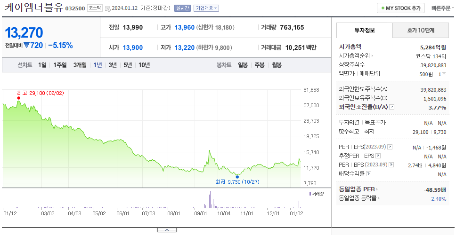The image size is (456, 235).
Task: Open help icon beside PBR BPS(2023.09)
Action: pyautogui.click(x=391, y=165)
